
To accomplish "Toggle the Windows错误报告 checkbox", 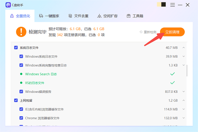I will (21, 91).
